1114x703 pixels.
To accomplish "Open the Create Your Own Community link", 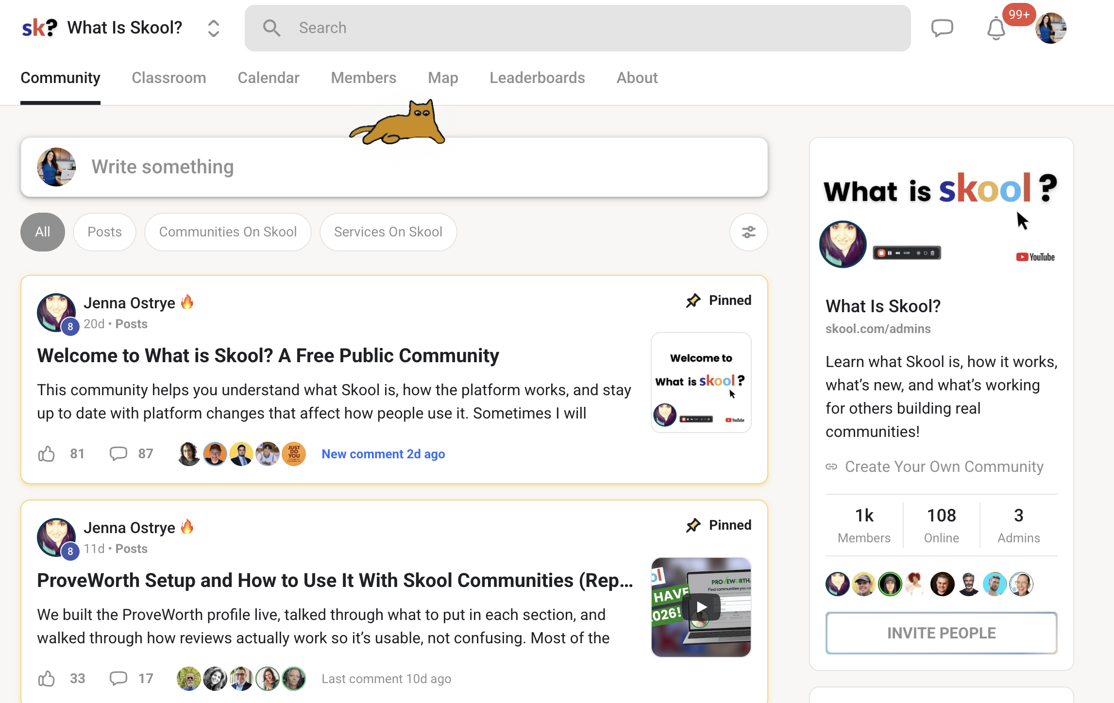I will coord(944,467).
